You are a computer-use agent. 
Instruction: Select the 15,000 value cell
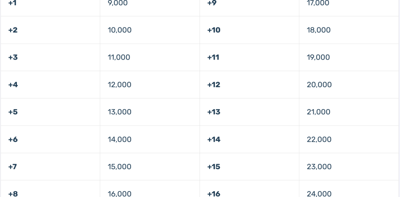[120, 167]
